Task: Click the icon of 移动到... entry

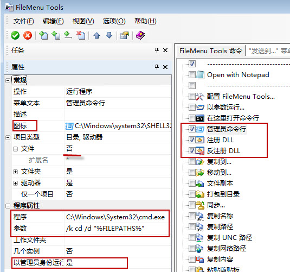Action: tap(200, 173)
